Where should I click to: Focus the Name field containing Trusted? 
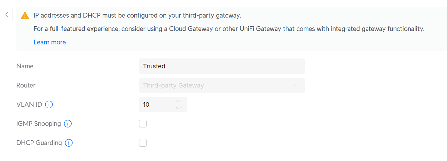221,66
